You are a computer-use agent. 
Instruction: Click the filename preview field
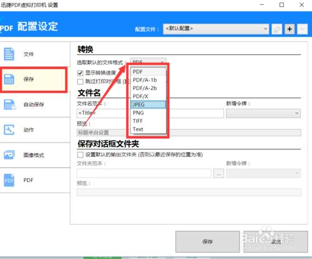[189, 133]
